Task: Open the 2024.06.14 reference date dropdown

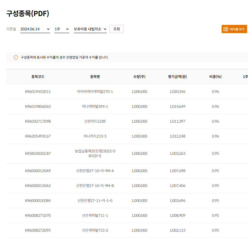Action: tap(35, 29)
